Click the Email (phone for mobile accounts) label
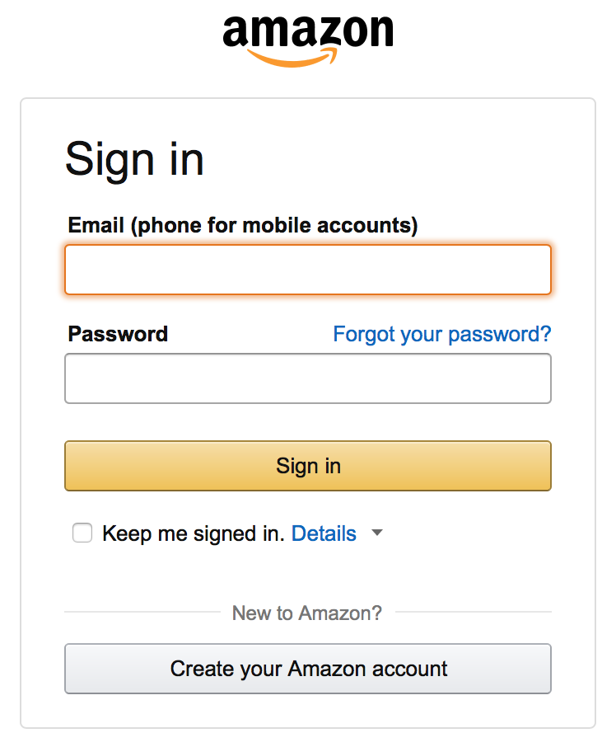This screenshot has height=747, width=616. [x=243, y=224]
